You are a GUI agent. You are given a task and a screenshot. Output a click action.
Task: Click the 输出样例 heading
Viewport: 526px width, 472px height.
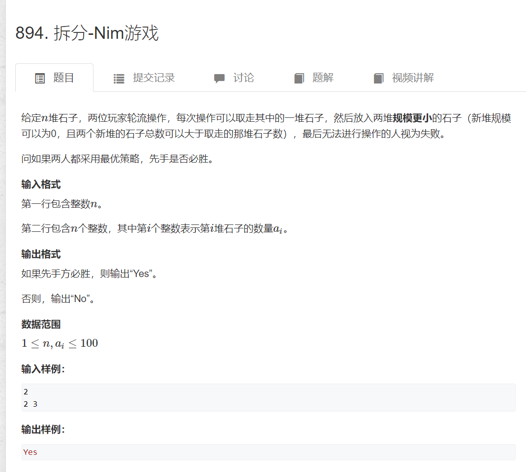pos(43,429)
